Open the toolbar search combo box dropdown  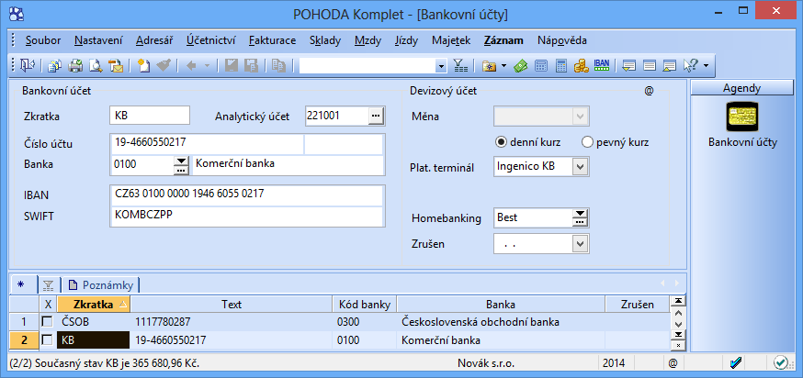tap(441, 66)
